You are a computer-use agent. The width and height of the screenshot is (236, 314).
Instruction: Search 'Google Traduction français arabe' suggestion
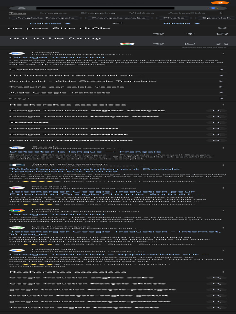[x=84, y=117]
